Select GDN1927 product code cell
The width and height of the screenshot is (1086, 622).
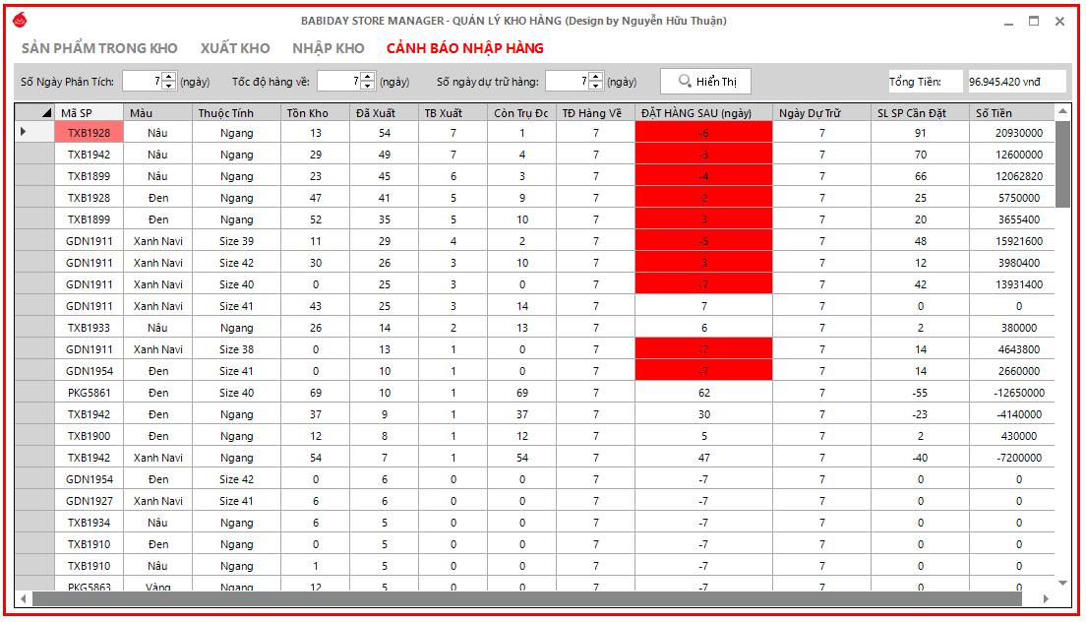tap(89, 501)
